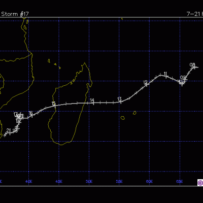Click the day 12 track marker
The height and width of the screenshot is (203, 203).
click(147, 85)
